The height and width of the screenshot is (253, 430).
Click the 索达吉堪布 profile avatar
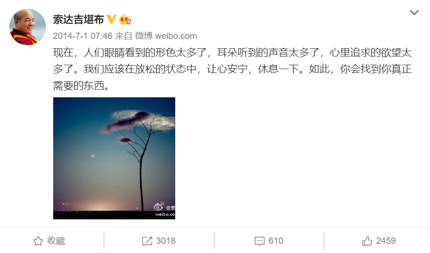(27, 27)
